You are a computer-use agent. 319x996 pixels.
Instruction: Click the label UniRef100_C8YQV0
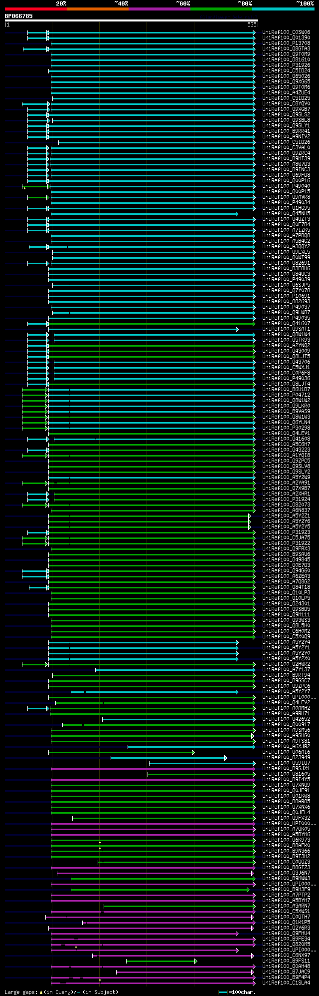click(286, 104)
